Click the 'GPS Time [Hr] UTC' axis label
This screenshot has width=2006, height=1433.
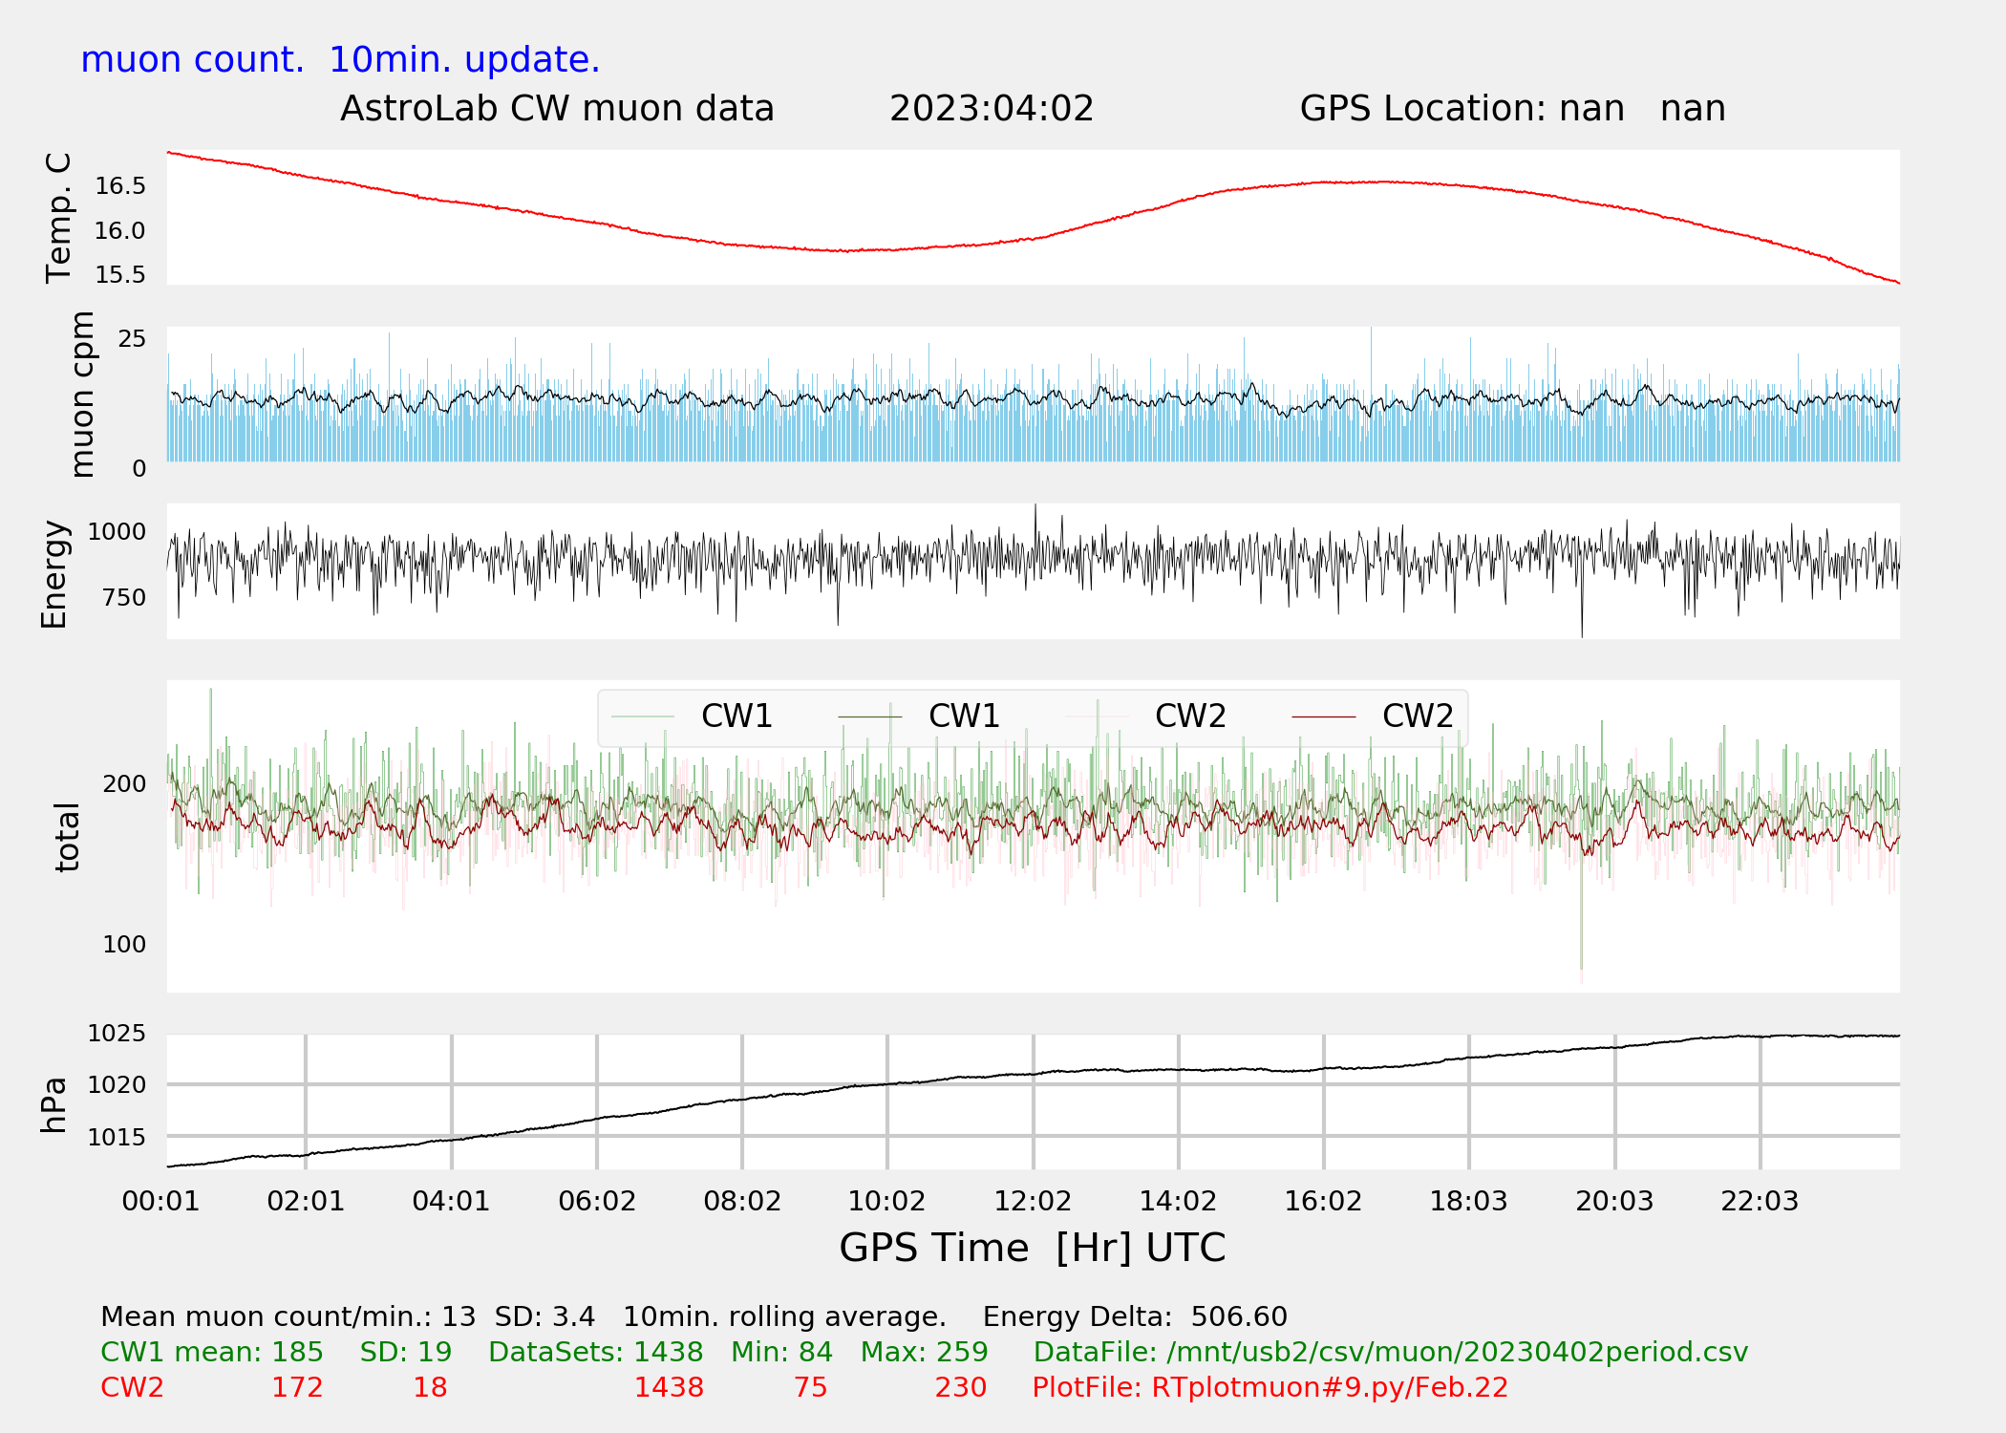1032,1248
